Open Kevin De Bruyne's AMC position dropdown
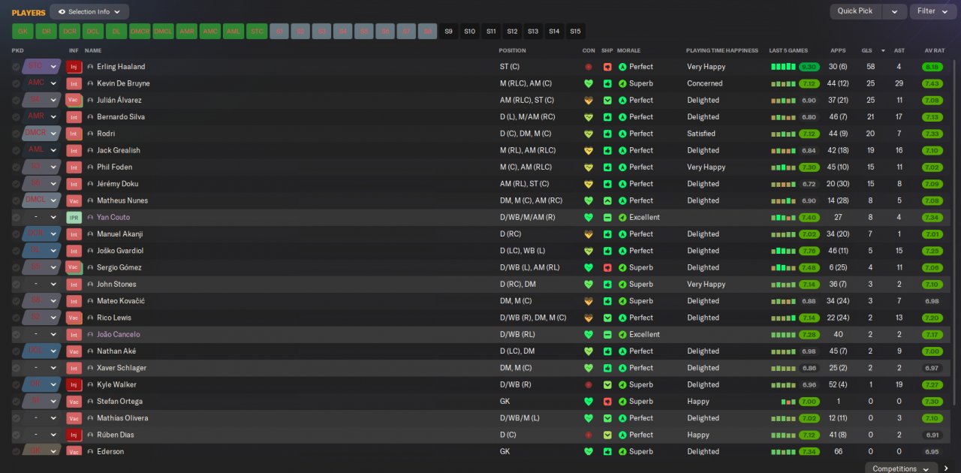The width and height of the screenshot is (961, 473). [41, 83]
